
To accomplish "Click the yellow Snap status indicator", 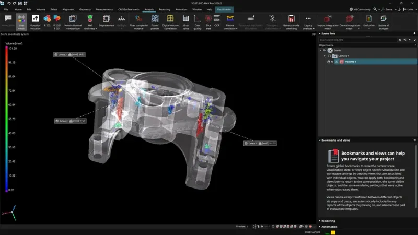I will pyautogui.click(x=333, y=232).
